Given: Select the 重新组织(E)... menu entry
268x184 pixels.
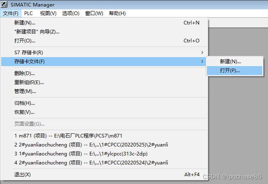Looking at the screenshot, I should point(104,82).
